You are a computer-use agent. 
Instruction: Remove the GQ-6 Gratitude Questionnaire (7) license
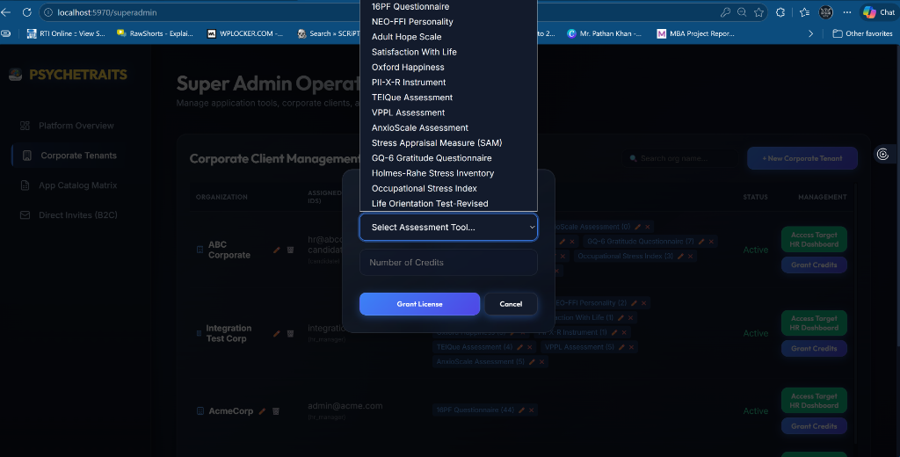point(711,242)
